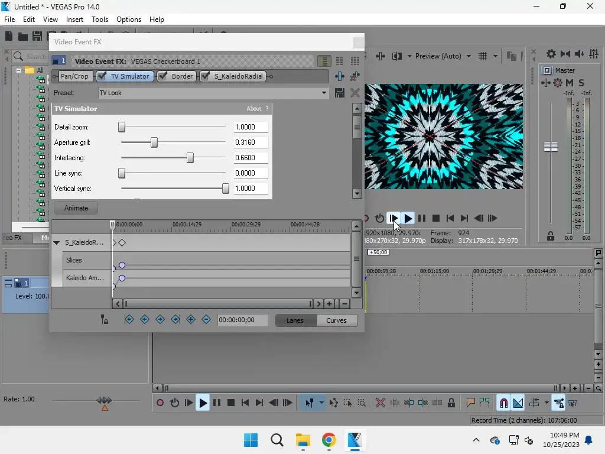Select Pan/Crop in the FX chain
The image size is (605, 454).
pyautogui.click(x=74, y=76)
